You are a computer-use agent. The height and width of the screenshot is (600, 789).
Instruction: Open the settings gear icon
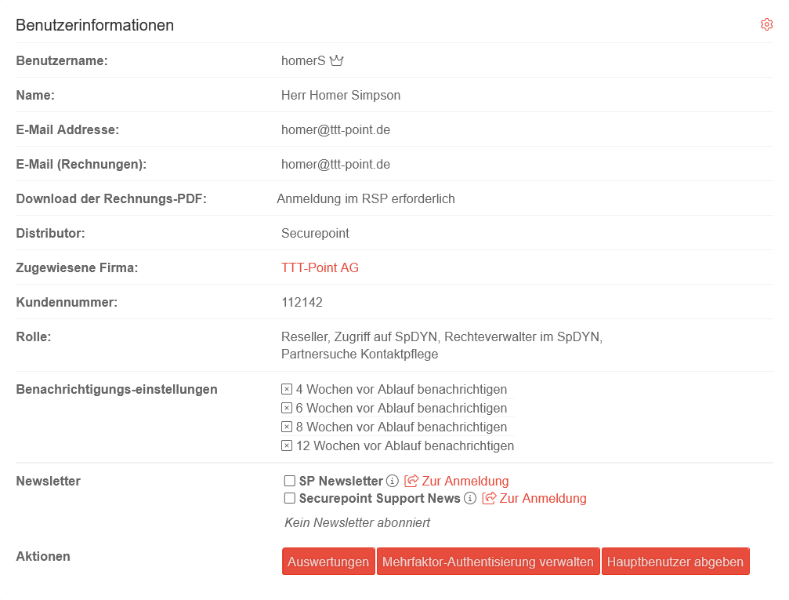point(766,24)
